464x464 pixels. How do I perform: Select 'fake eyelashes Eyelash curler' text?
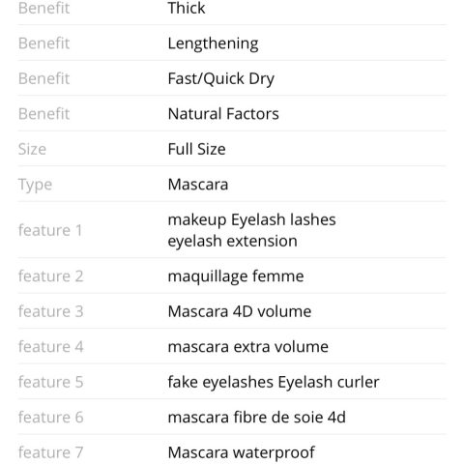[274, 383]
